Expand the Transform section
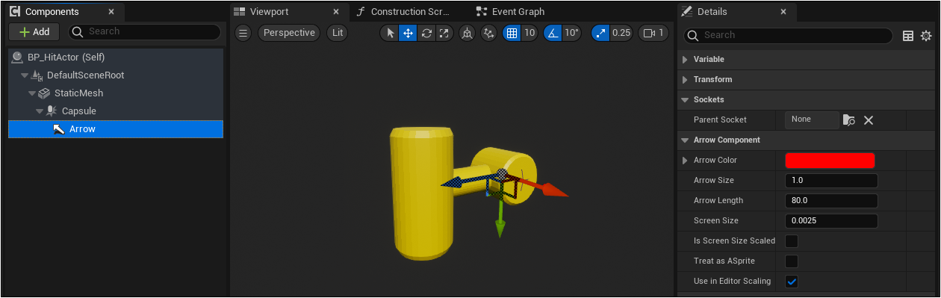The image size is (941, 298). click(685, 79)
